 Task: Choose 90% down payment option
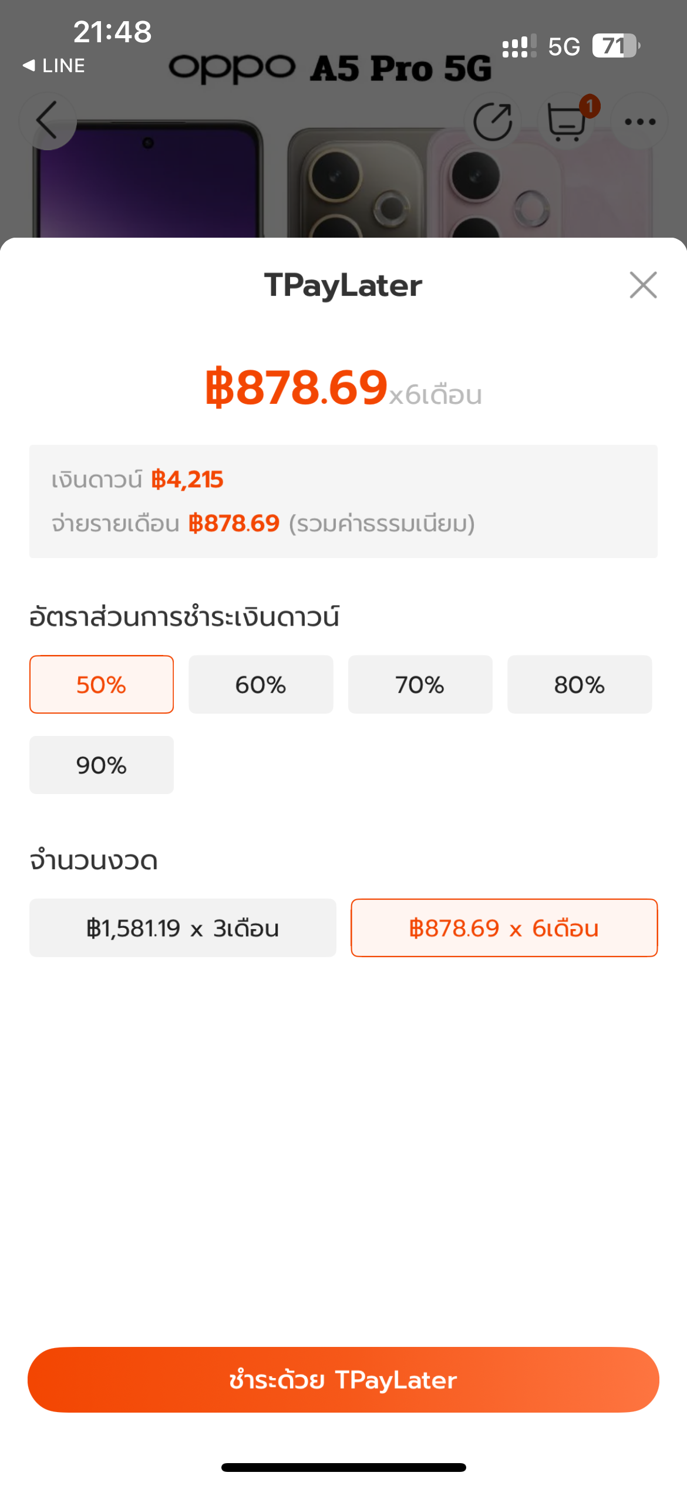102,765
